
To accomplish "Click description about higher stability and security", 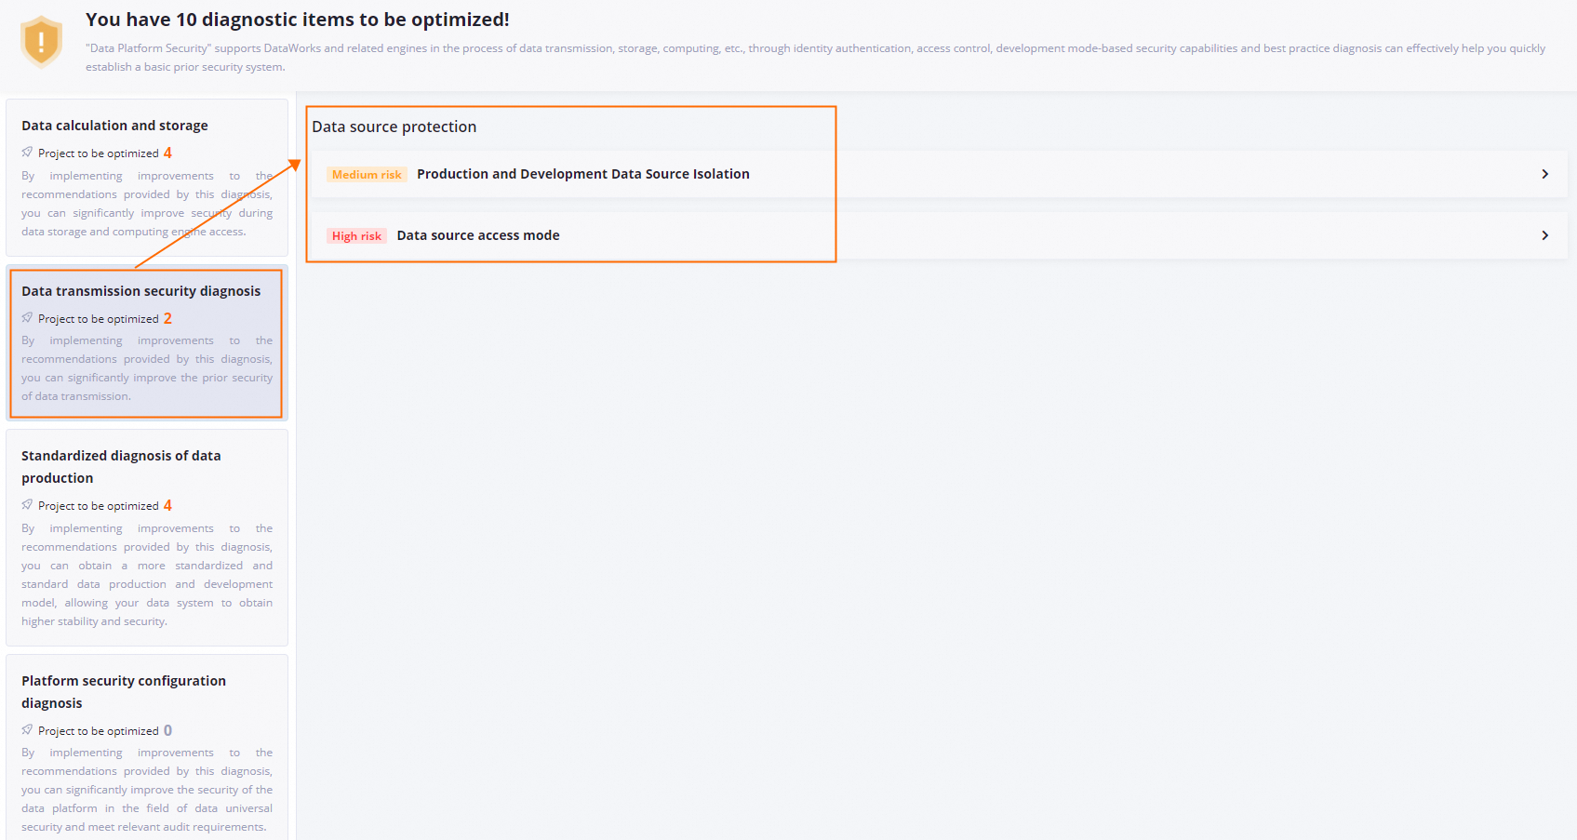I will (147, 575).
